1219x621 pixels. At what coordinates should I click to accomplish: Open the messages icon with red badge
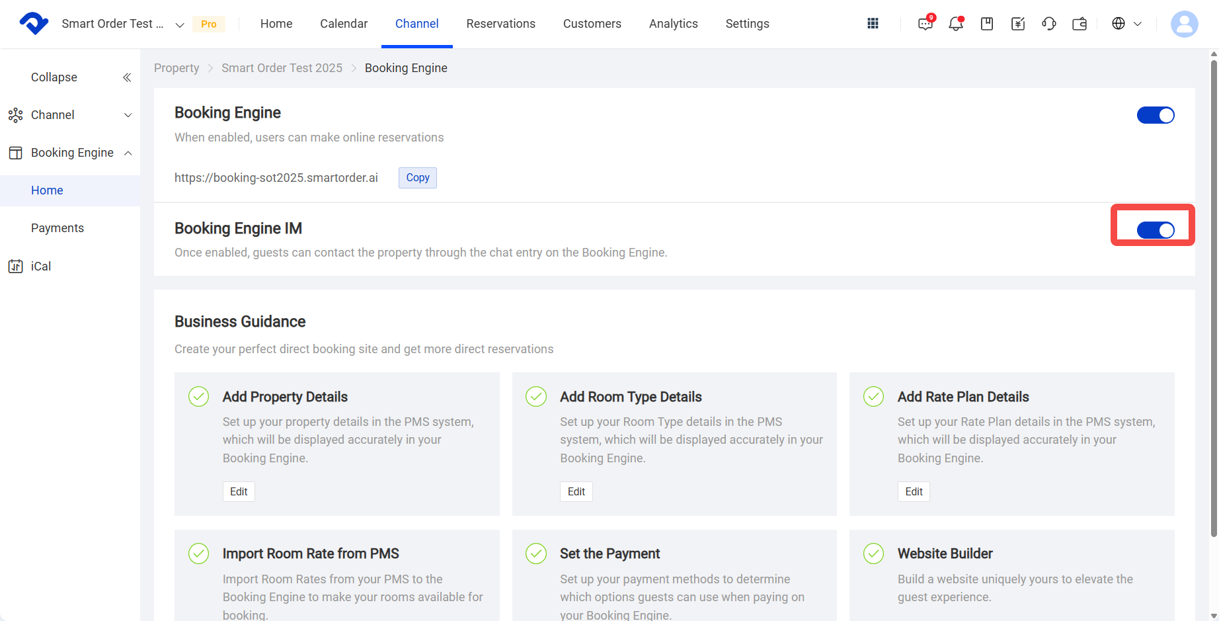click(925, 23)
